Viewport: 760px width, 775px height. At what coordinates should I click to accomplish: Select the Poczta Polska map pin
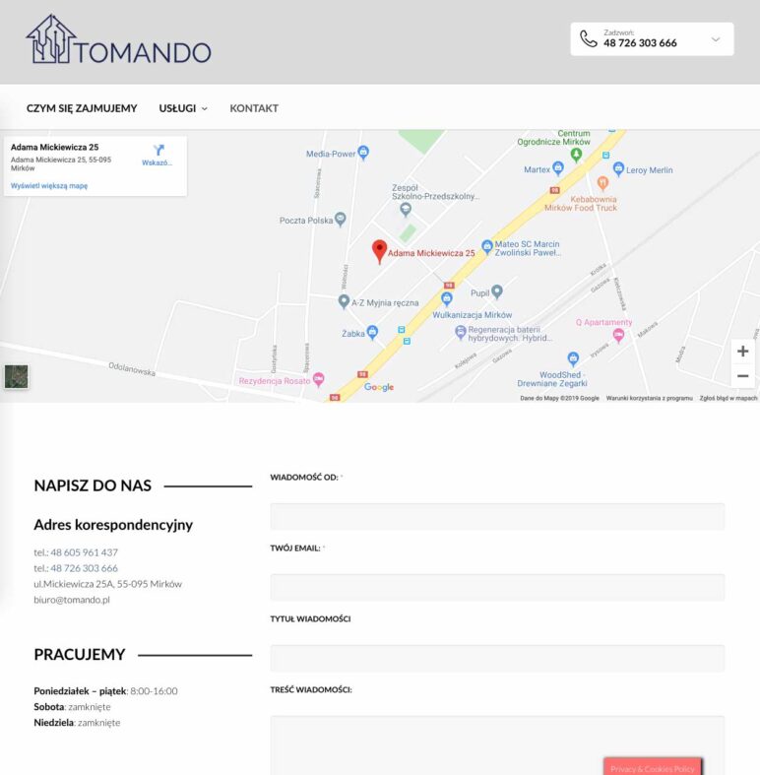pos(340,219)
